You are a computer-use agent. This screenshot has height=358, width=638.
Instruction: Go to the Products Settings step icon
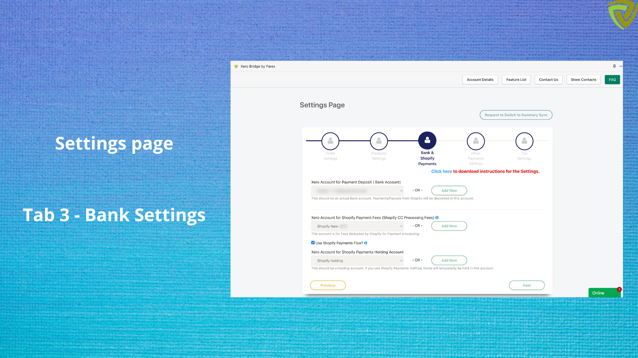[x=379, y=141]
